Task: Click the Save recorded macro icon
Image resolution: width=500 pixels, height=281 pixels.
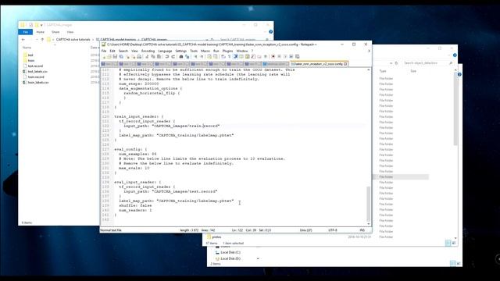Action: tap(297, 56)
